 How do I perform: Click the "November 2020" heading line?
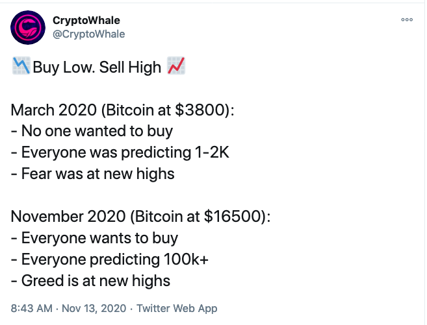(140, 217)
